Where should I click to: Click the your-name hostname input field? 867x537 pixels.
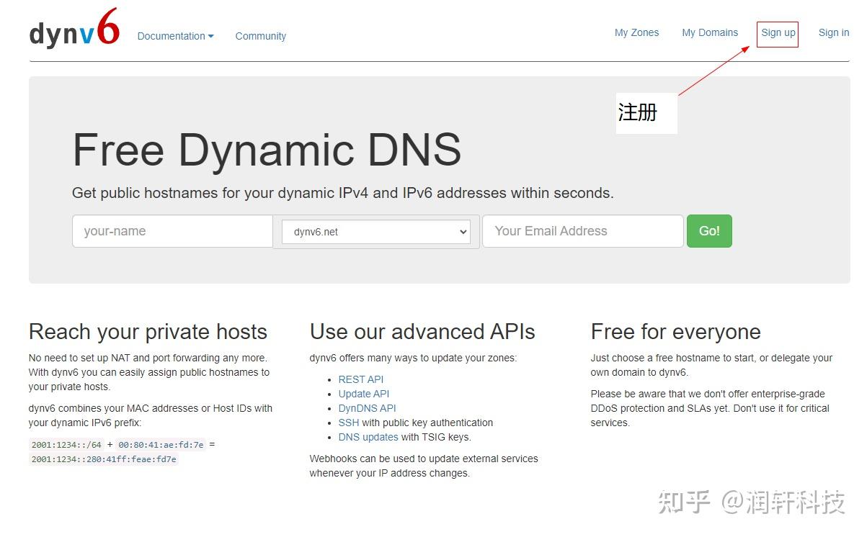[x=172, y=231]
